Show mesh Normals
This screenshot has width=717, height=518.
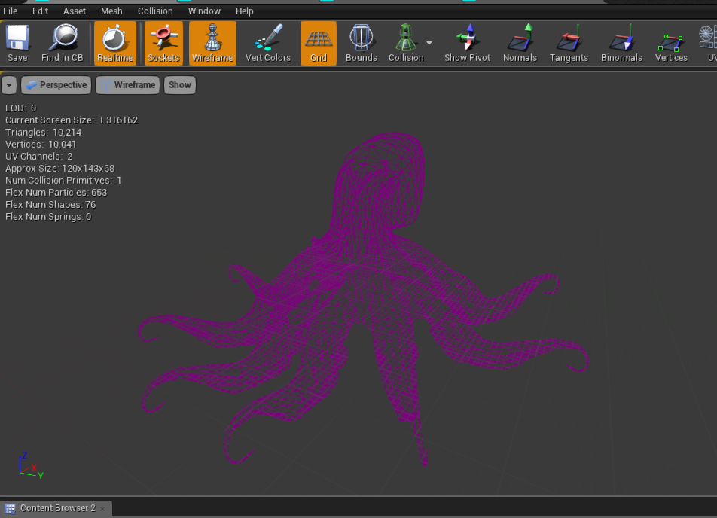click(x=520, y=44)
